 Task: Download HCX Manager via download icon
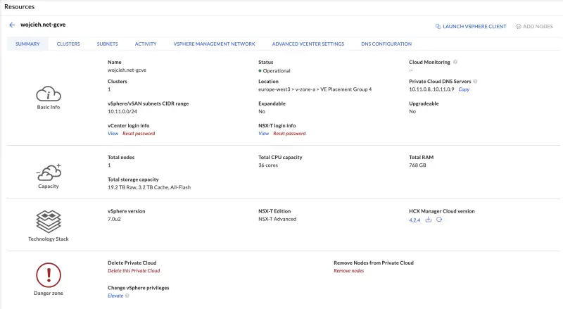click(x=429, y=220)
